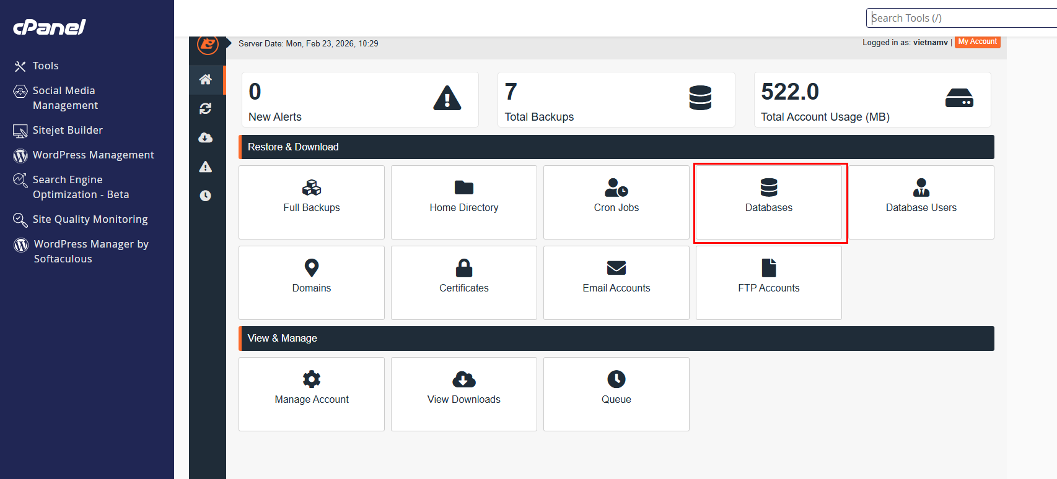Click the account usage hard drive icon
Image resolution: width=1057 pixels, height=479 pixels.
coord(959,98)
